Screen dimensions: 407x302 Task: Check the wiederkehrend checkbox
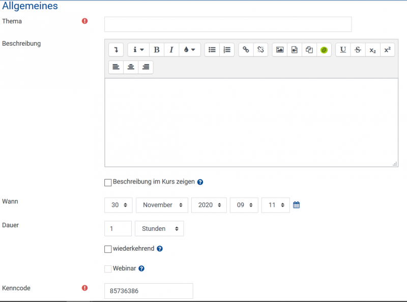(x=108, y=249)
